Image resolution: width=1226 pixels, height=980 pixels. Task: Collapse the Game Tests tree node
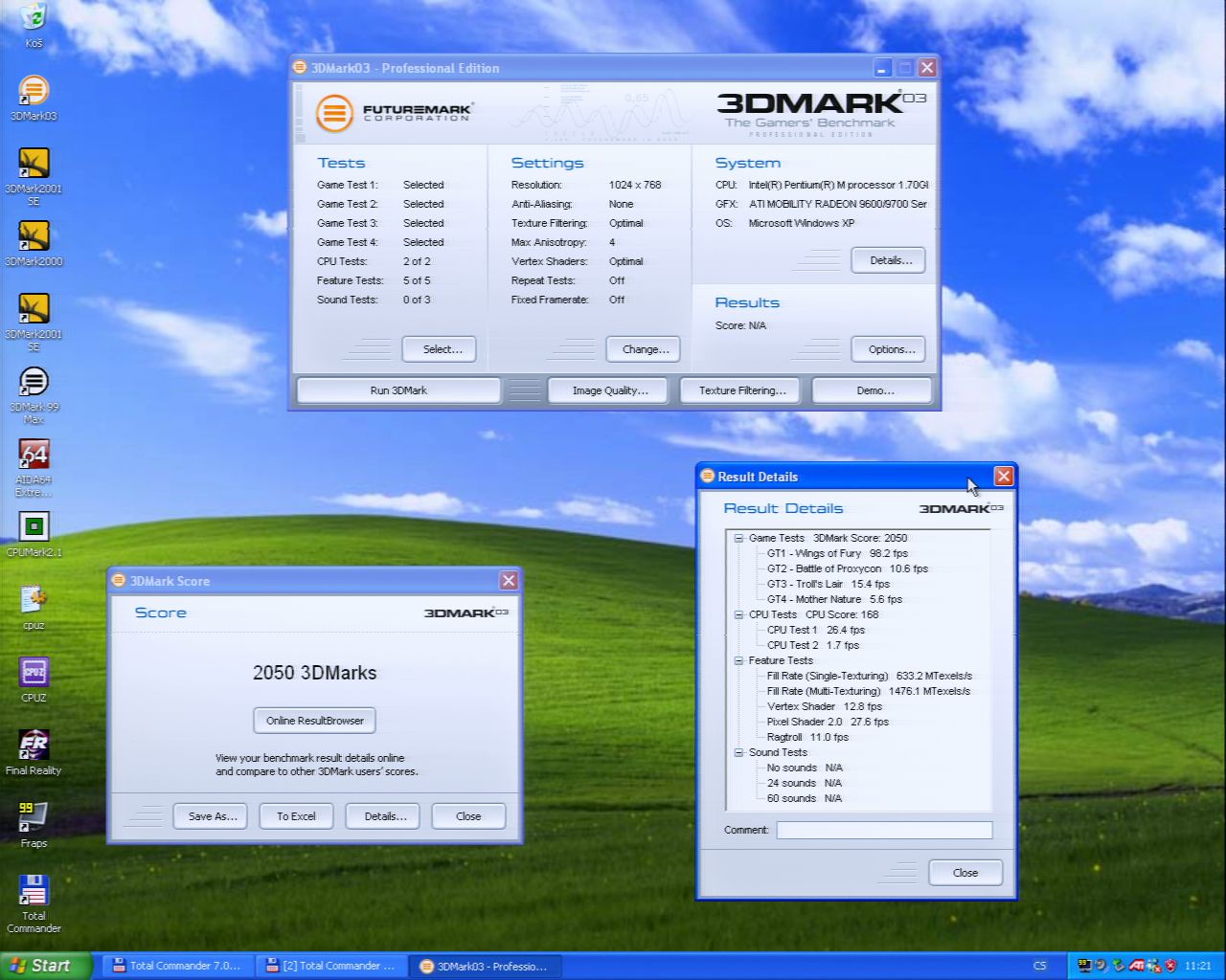[738, 538]
